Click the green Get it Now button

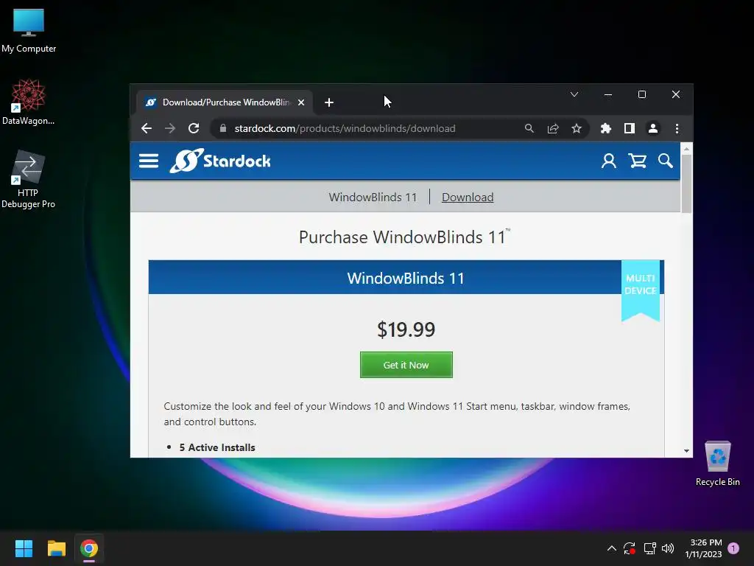pyautogui.click(x=406, y=365)
